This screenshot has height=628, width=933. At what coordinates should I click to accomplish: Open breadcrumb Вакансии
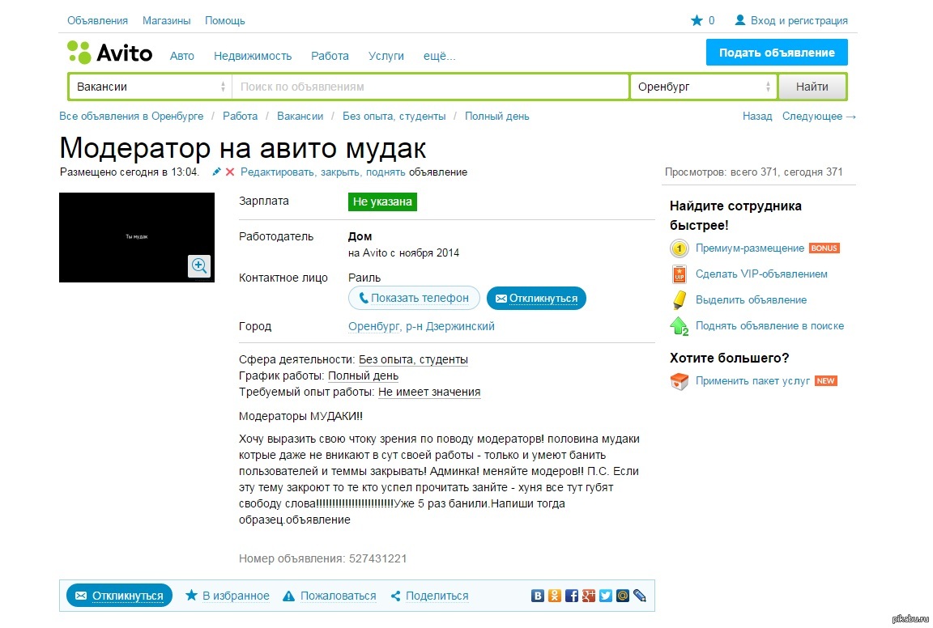point(300,117)
